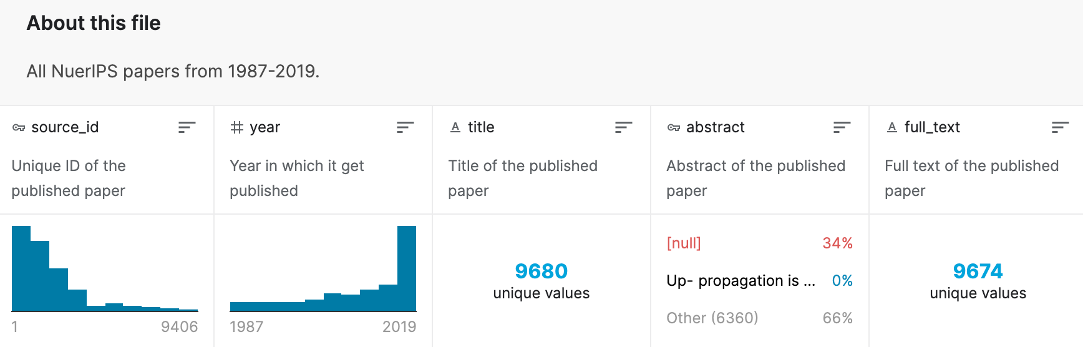Click the key icon beside source_id

tap(19, 127)
